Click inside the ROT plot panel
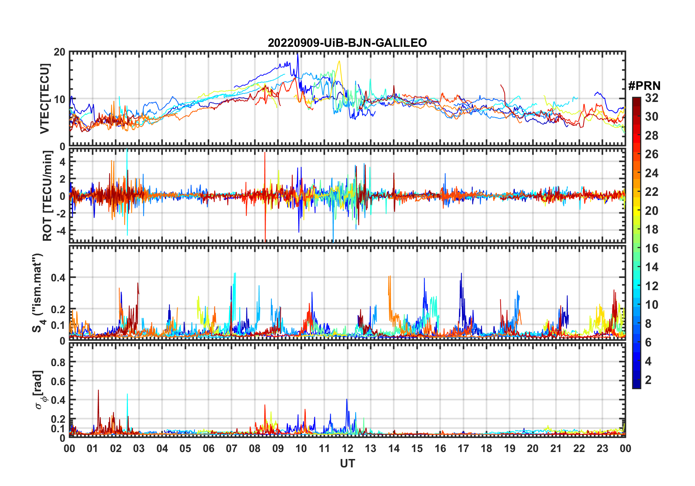 click(x=347, y=195)
